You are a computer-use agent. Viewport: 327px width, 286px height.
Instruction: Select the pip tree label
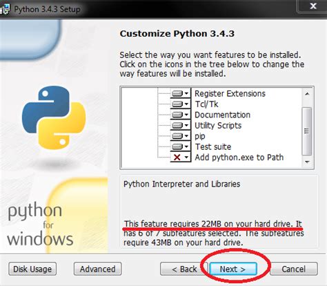(200, 136)
